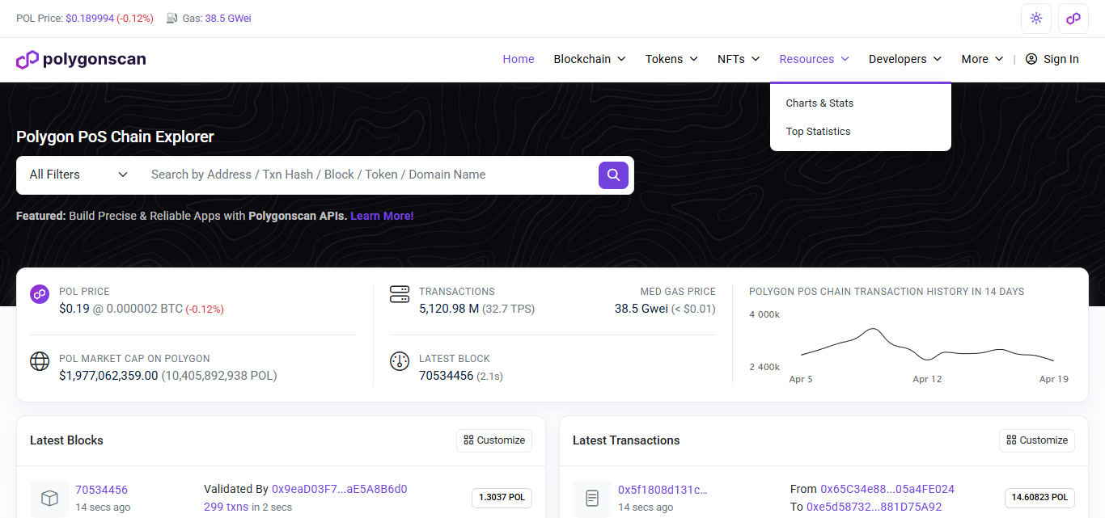This screenshot has height=518, width=1105.
Task: Select Charts & Stats menu entry
Action: [819, 103]
